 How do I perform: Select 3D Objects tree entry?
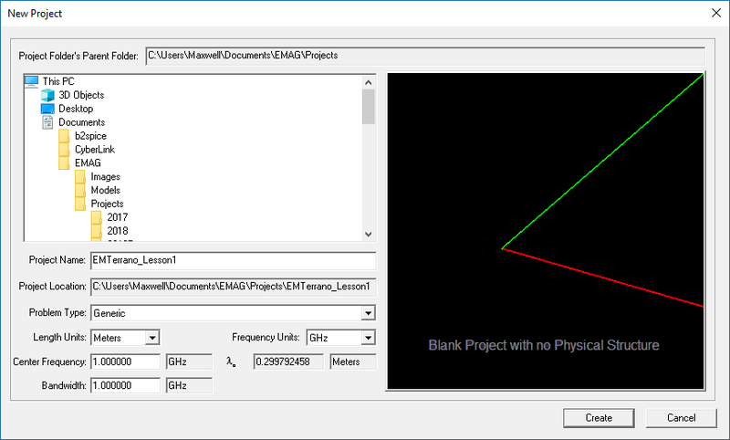81,95
